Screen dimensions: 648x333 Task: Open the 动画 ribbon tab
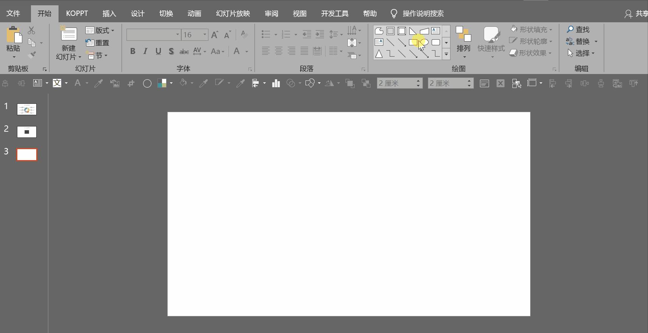pos(194,14)
